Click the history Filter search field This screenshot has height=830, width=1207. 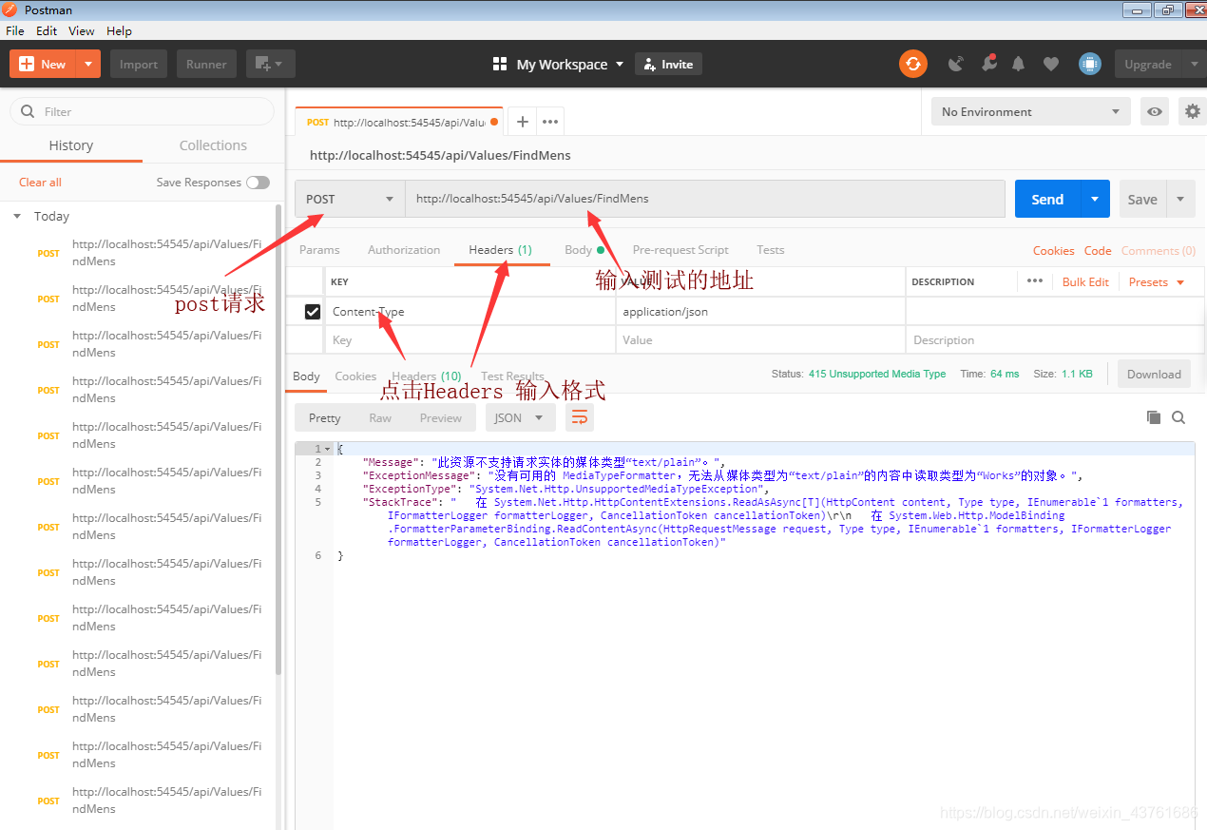142,111
